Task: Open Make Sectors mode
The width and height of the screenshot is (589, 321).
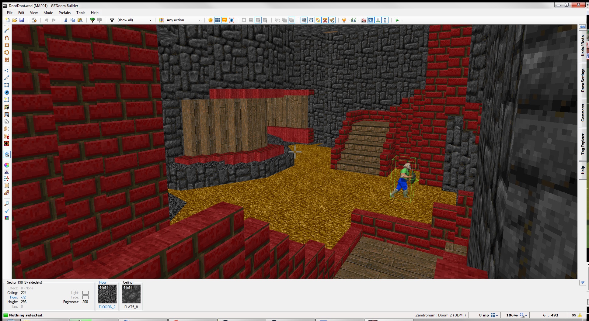Action: pos(7,100)
